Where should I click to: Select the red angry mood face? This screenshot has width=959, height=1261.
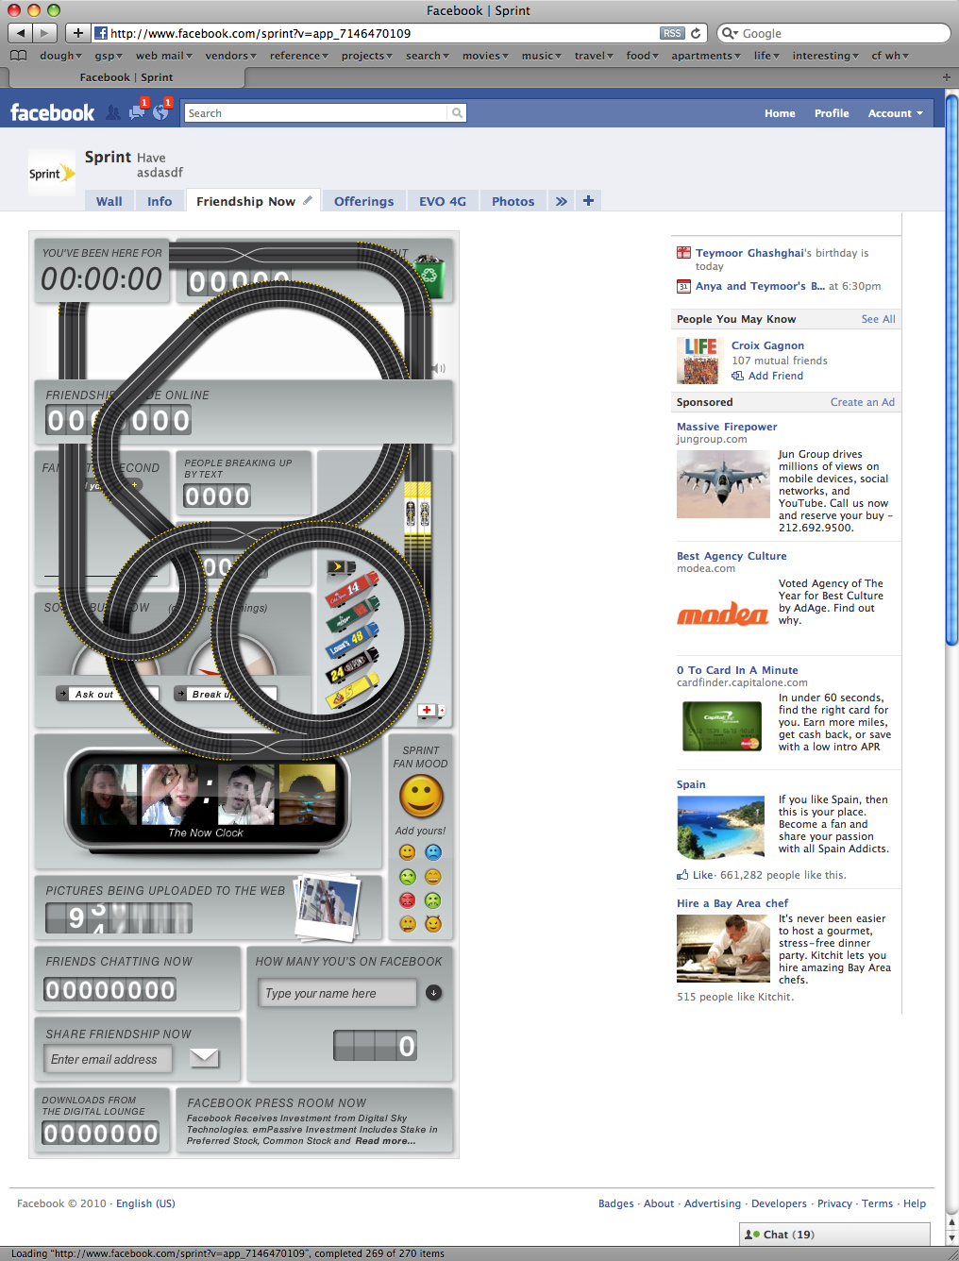click(408, 900)
